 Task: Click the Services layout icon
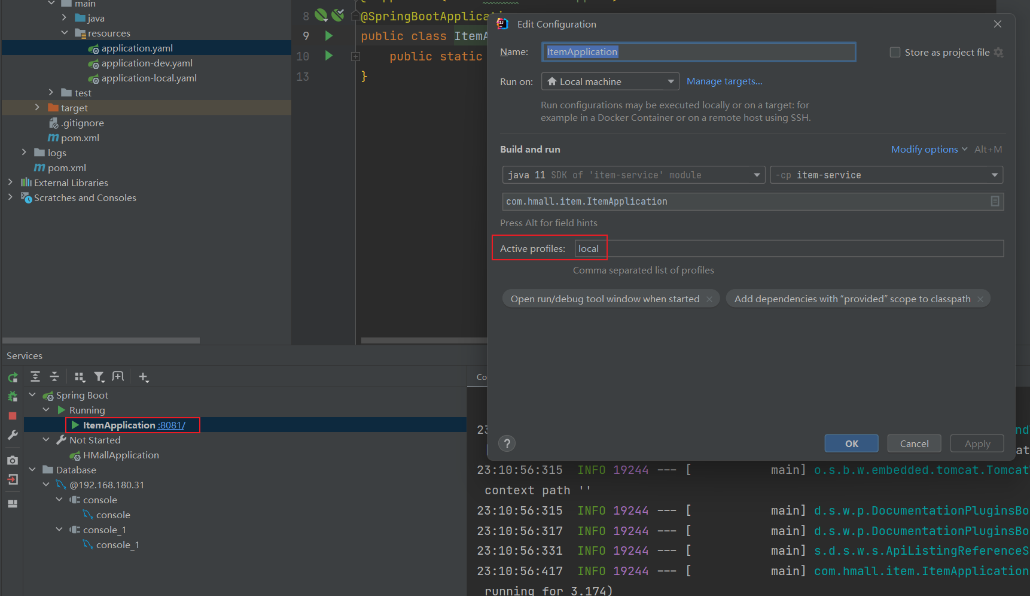point(13,504)
